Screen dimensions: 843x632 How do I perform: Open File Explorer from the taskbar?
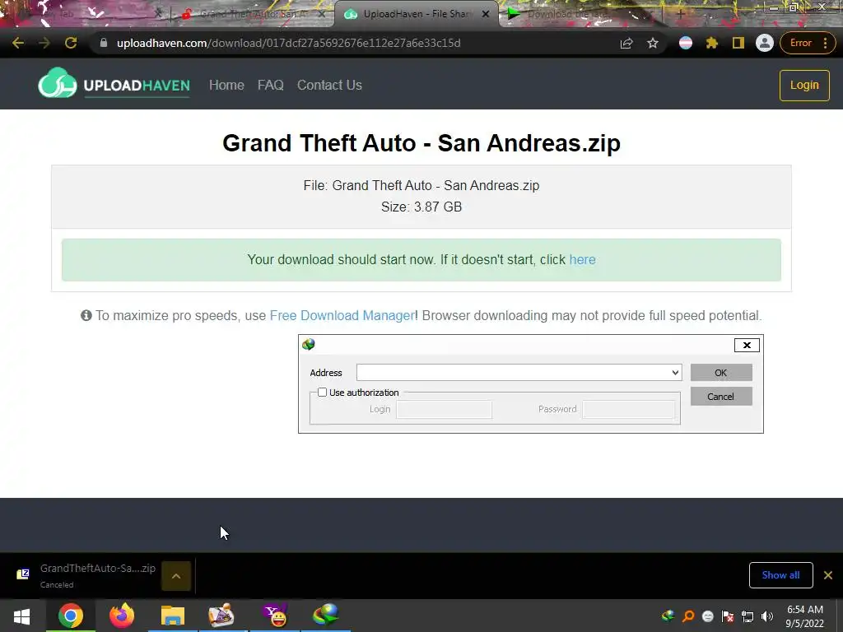coord(172,616)
